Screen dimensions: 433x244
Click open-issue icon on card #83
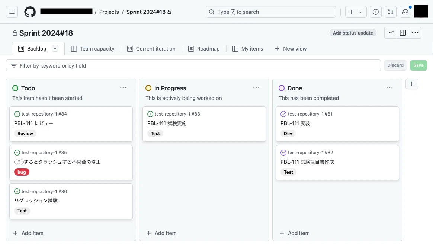(x=150, y=114)
